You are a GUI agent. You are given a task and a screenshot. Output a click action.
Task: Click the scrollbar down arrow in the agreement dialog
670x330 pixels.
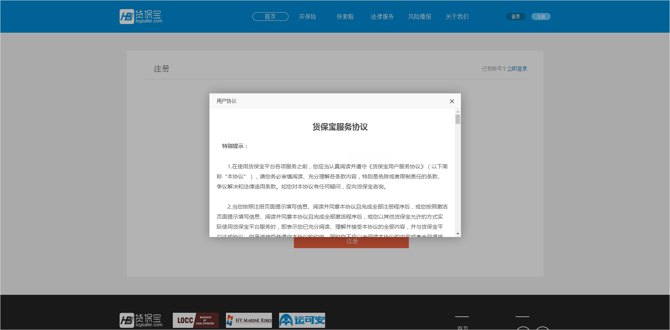point(458,234)
